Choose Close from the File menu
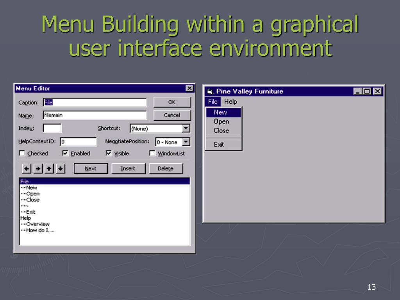This screenshot has width=400, height=300. (223, 130)
